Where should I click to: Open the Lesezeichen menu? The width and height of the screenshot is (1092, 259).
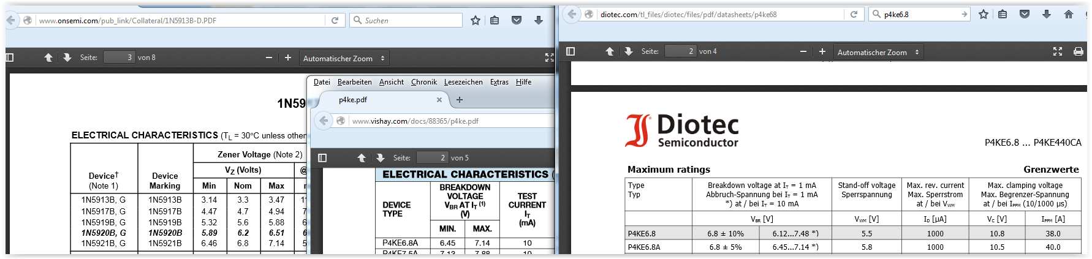pyautogui.click(x=463, y=82)
